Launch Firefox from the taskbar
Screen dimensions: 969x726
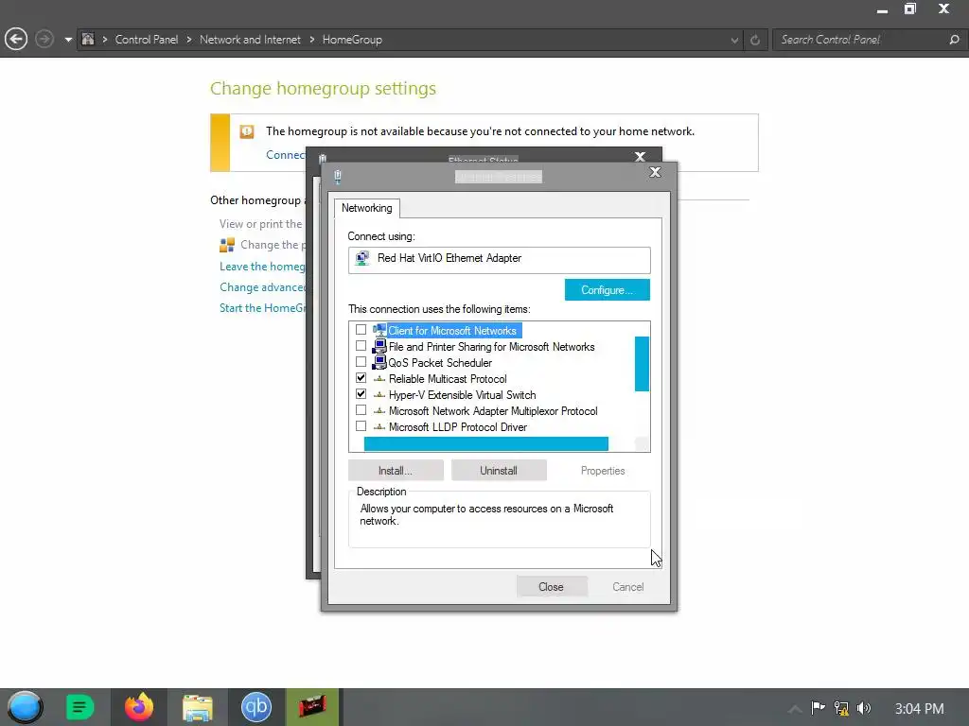139,707
